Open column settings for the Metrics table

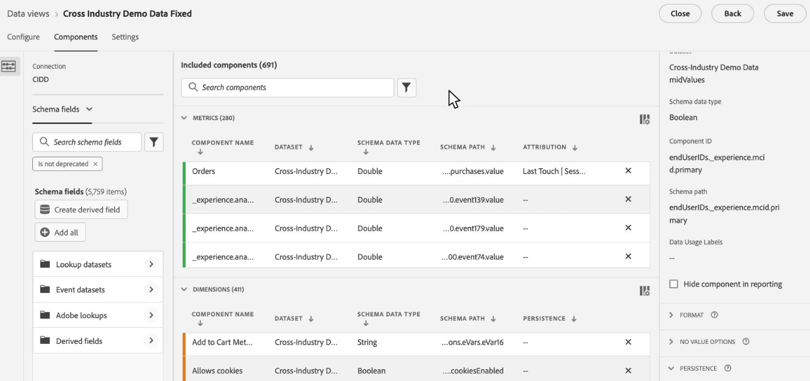coord(645,120)
